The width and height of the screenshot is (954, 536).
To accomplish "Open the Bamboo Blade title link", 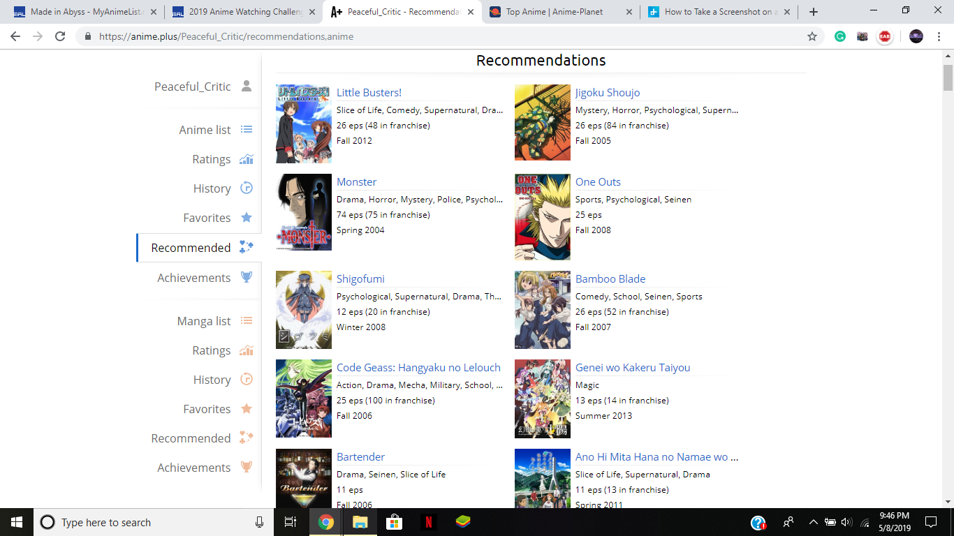I will [x=610, y=279].
